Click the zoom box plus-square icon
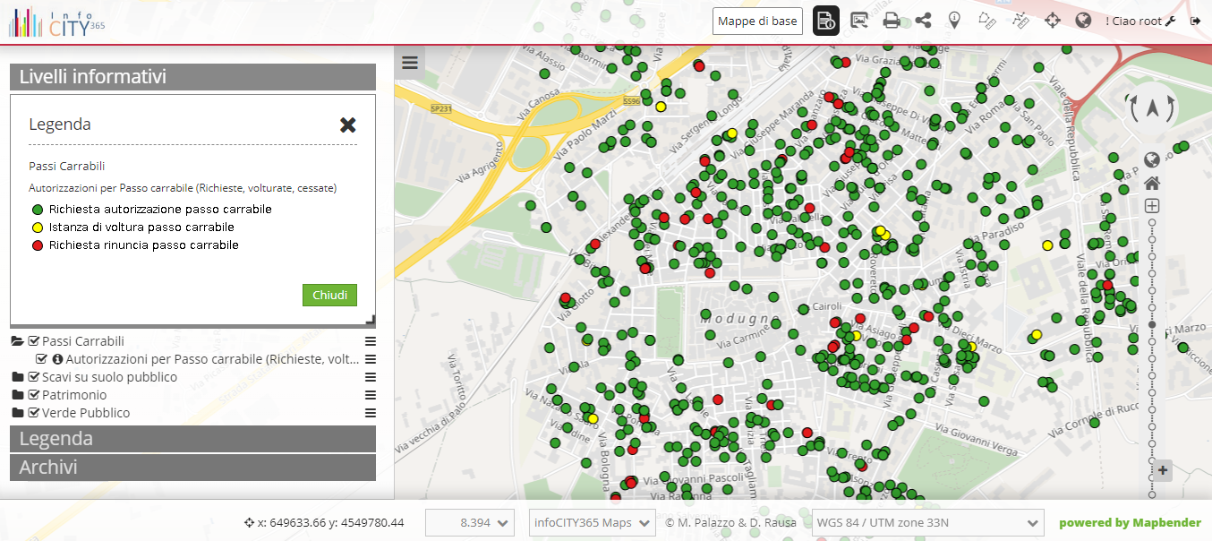The image size is (1212, 541). (1152, 206)
